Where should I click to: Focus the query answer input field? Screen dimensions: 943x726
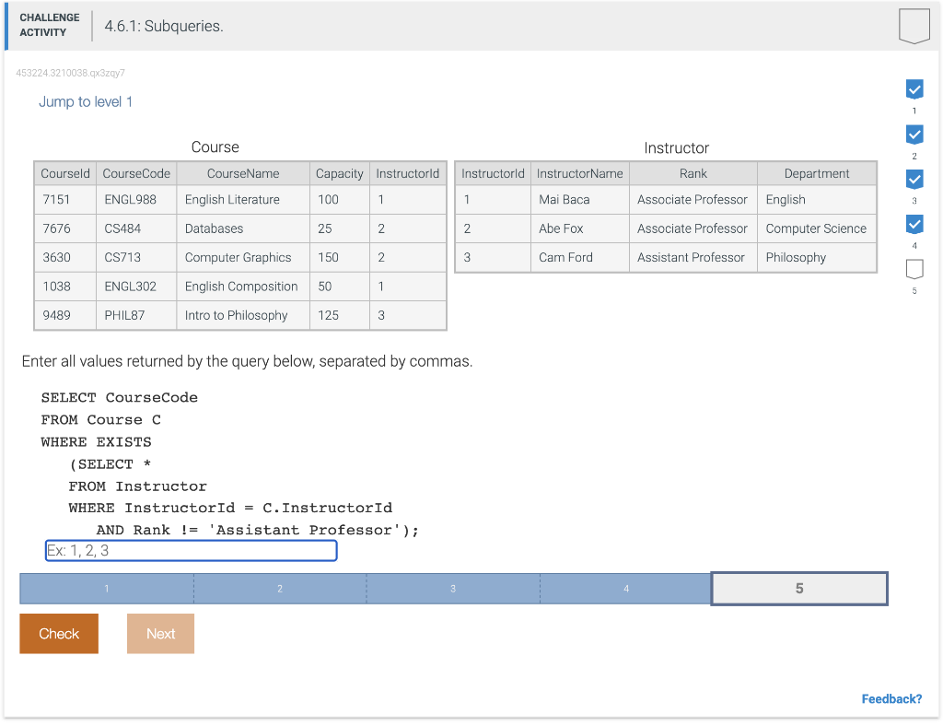(x=192, y=550)
